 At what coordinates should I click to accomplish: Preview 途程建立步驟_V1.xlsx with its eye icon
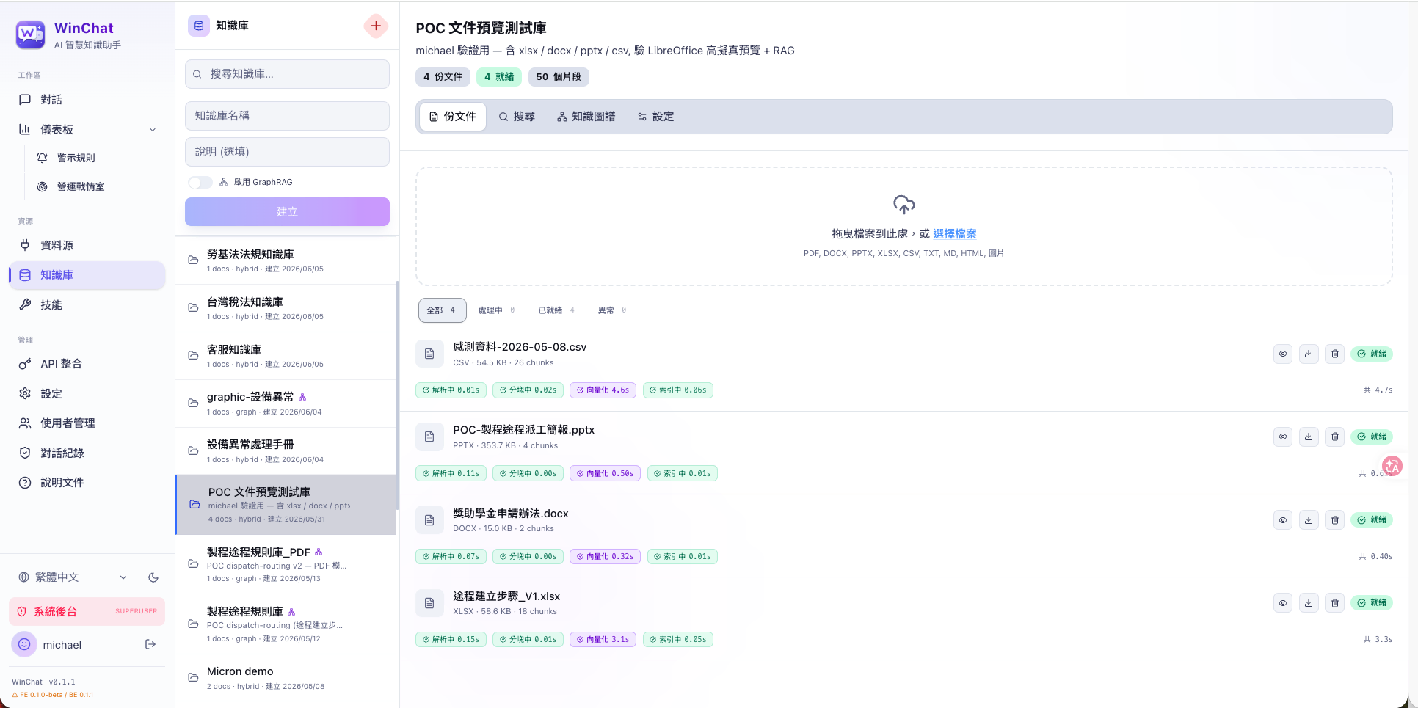pyautogui.click(x=1283, y=603)
